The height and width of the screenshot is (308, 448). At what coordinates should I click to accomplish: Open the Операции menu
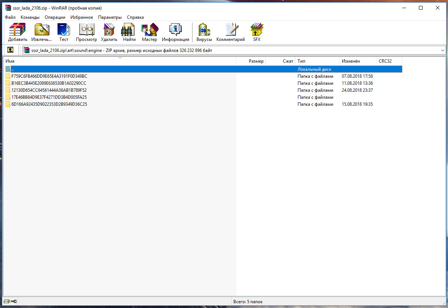click(55, 17)
